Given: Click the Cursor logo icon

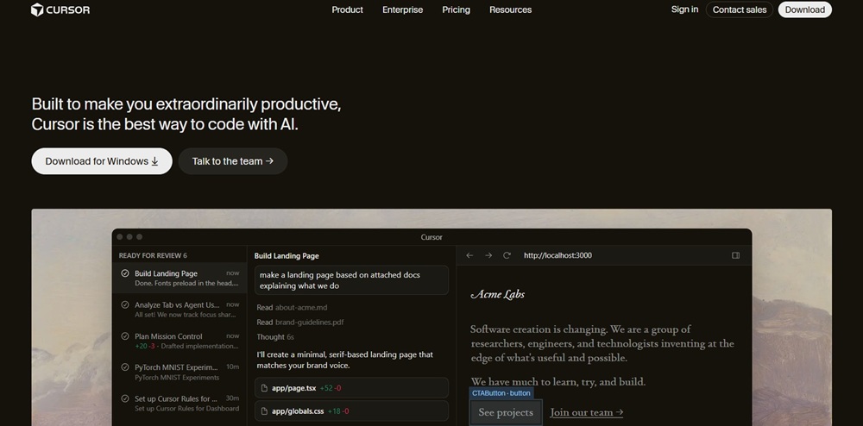Looking at the screenshot, I should (37, 9).
